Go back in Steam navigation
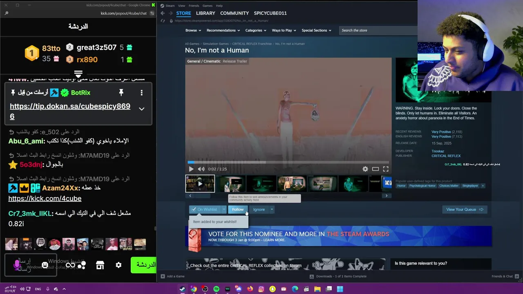Screen dimensions: 523x294 click(x=163, y=13)
